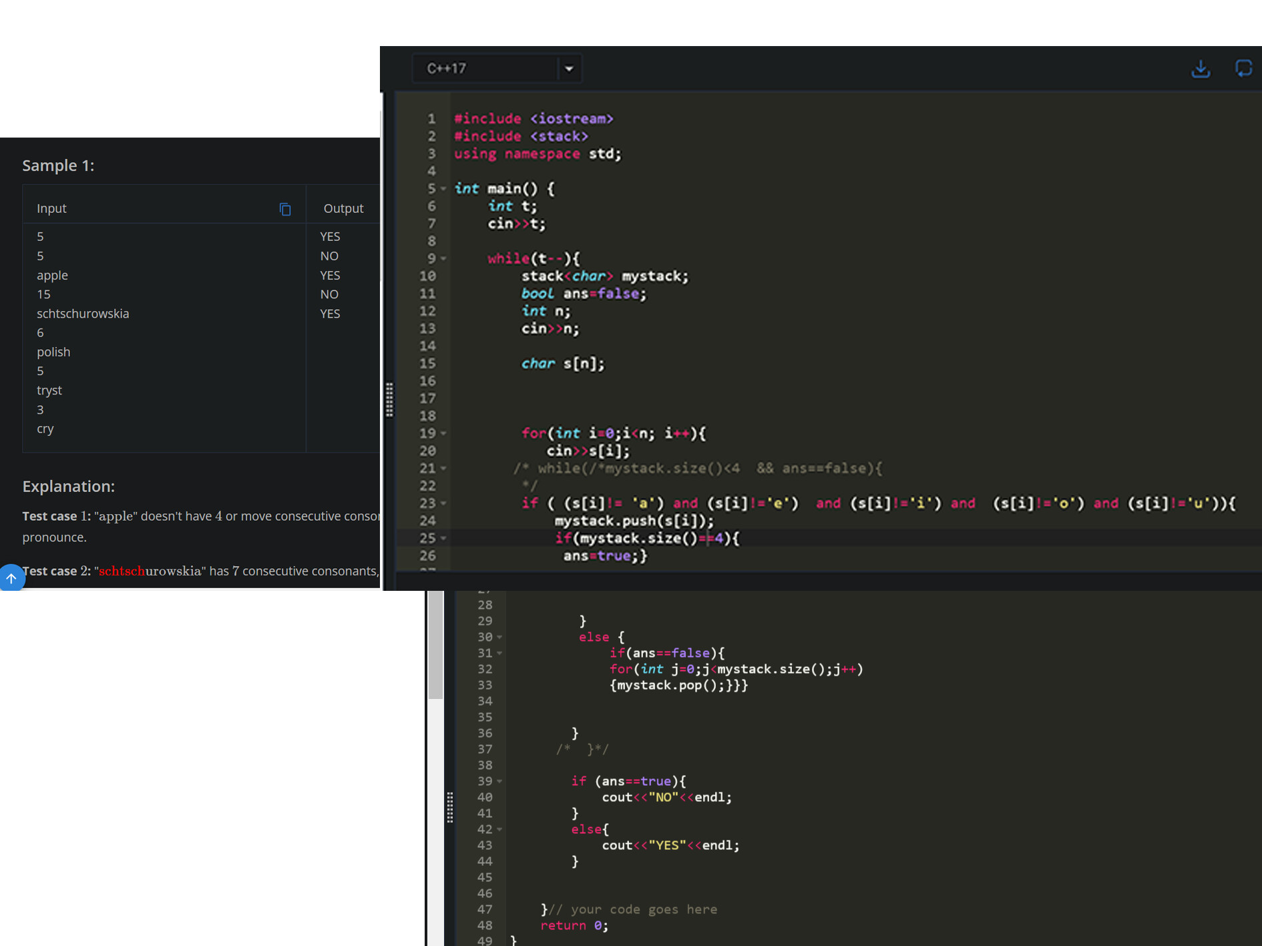Collapse the mystack.size if block at line 25
Image resolution: width=1262 pixels, height=946 pixels.
(444, 538)
